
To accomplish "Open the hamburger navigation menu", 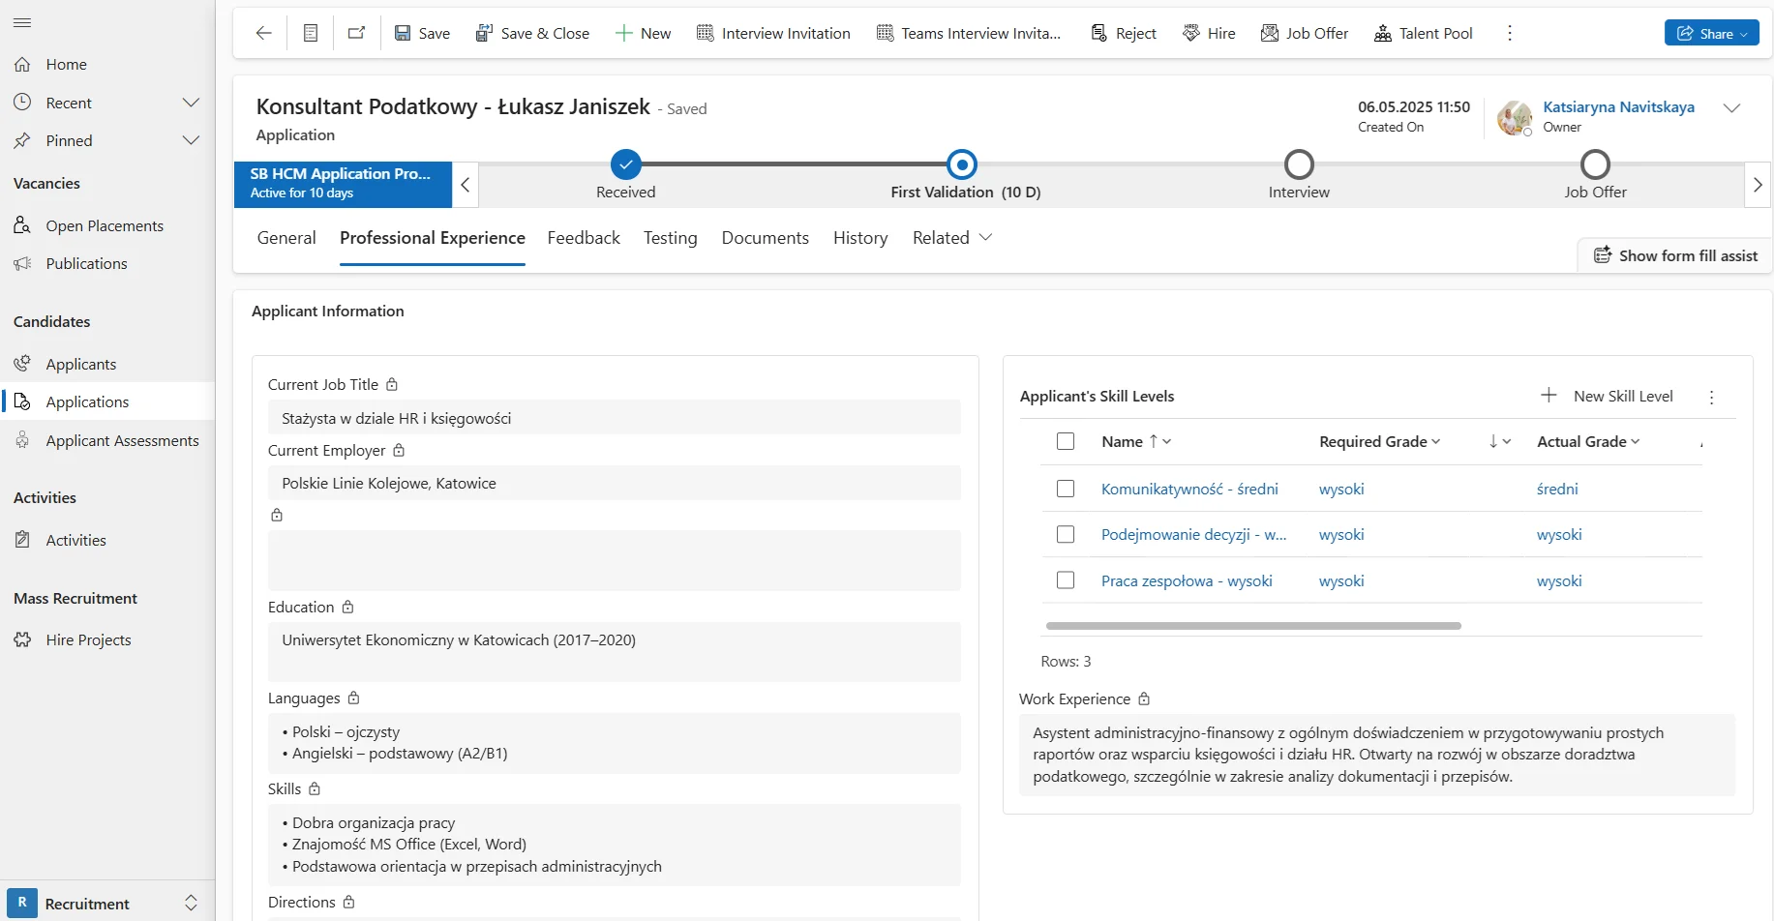I will [x=22, y=22].
